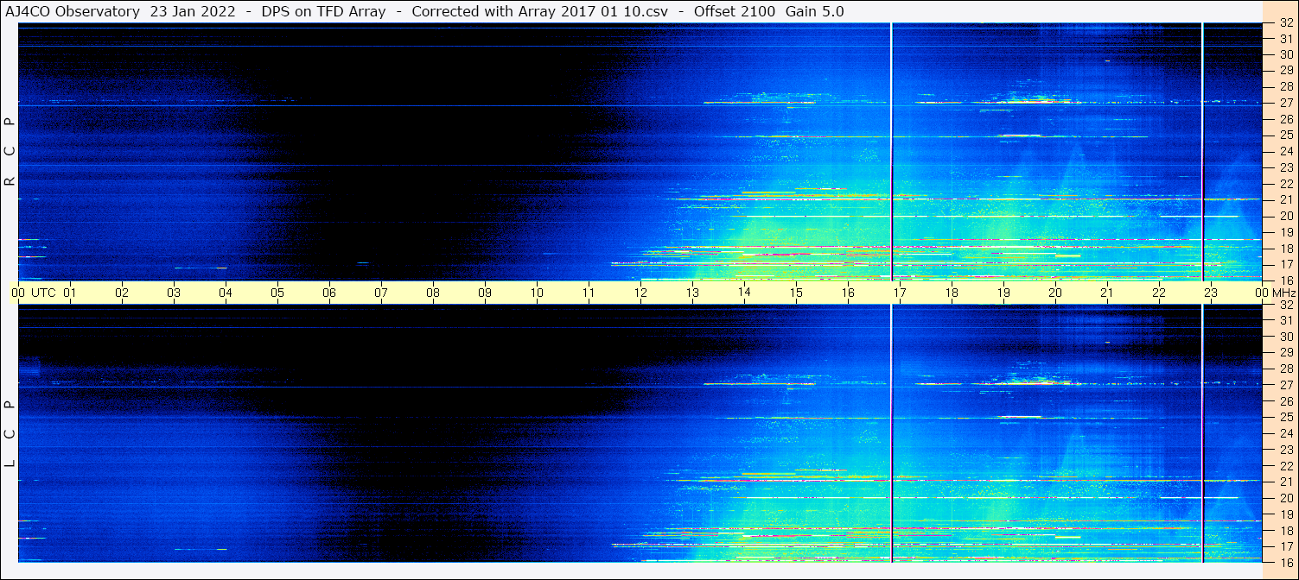Click hour '07' on the time axis
Viewport: 1299px width, 580px height.
coord(381,293)
